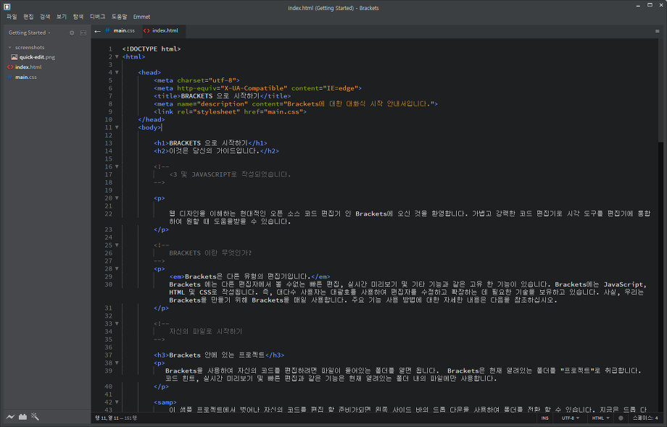Click the indent size value 4
The image size is (667, 427).
656,418
